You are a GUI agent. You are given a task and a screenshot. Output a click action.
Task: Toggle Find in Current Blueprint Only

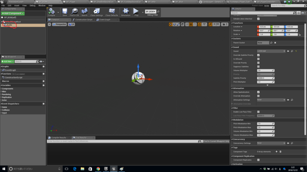(202, 141)
